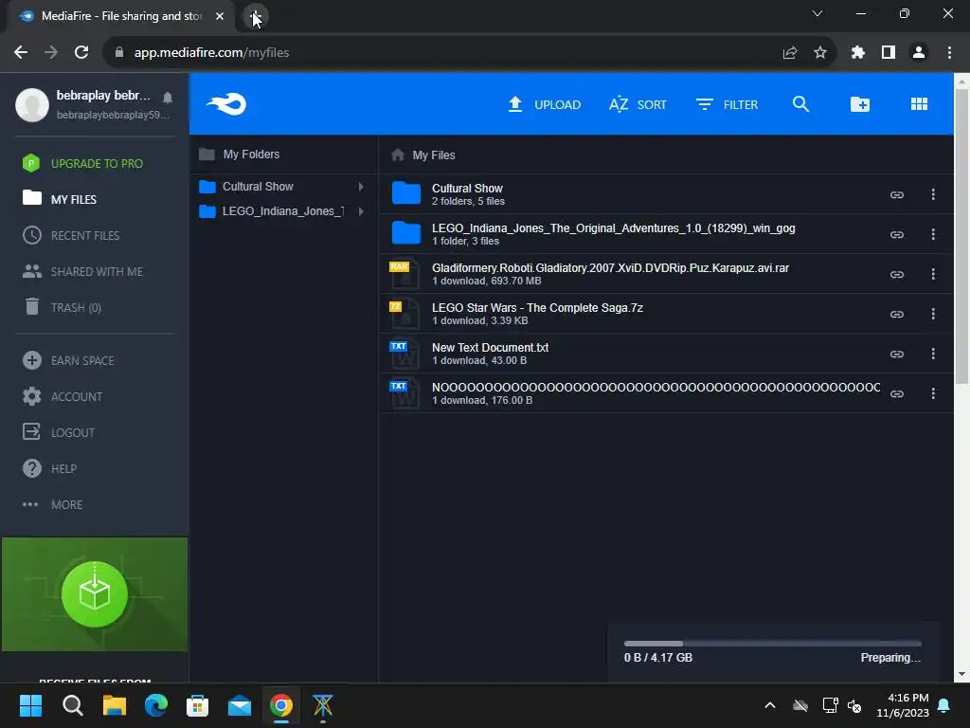Viewport: 970px width, 728px height.
Task: Open the LEGO_Indiana_Jones_The_Original_Adventures folder row
Action: (x=666, y=234)
